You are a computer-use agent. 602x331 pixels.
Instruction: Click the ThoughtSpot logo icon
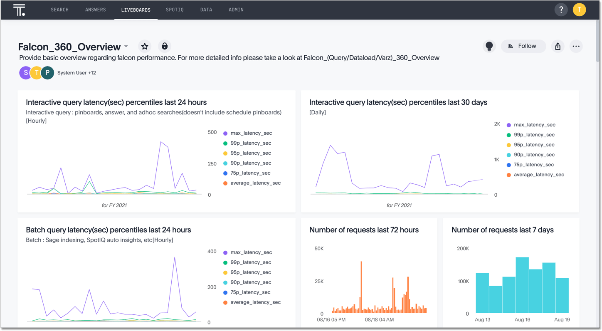click(19, 10)
